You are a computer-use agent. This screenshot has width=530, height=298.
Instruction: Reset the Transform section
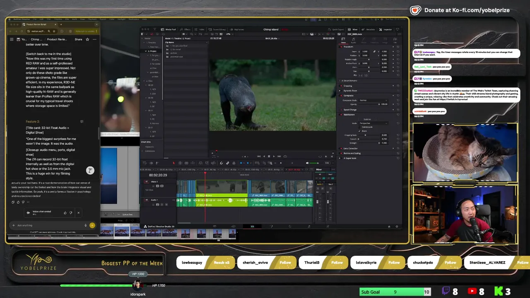(398, 47)
